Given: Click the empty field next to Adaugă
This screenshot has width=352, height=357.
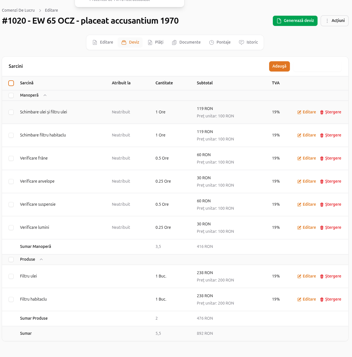Looking at the screenshot, I should (317, 66).
